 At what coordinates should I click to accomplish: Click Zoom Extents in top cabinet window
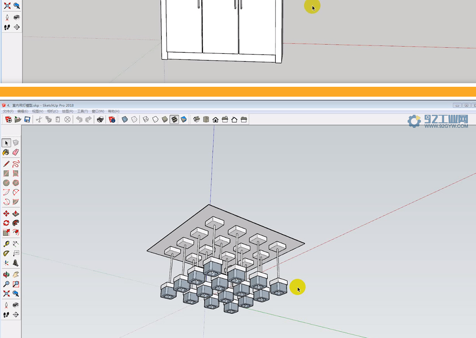click(7, 6)
